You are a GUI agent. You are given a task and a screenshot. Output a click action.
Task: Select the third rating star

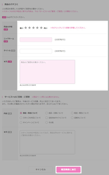[33, 28]
